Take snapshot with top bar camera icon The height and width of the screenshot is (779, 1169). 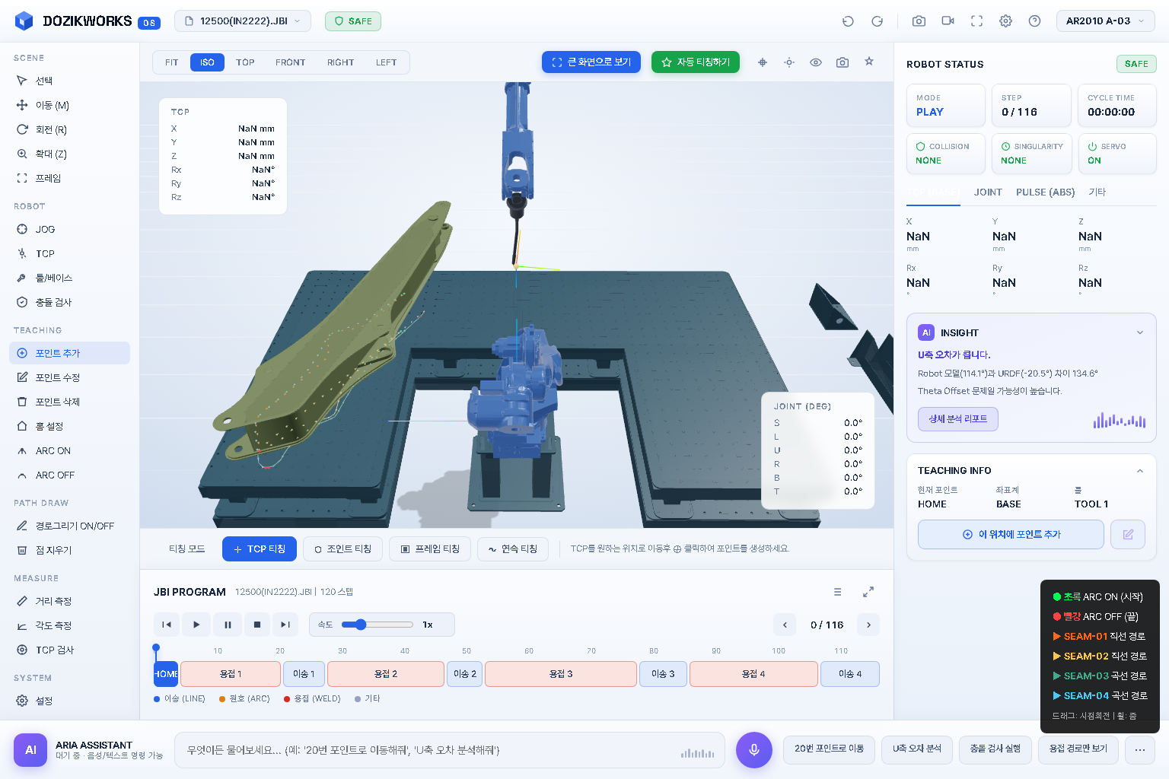[x=919, y=21]
